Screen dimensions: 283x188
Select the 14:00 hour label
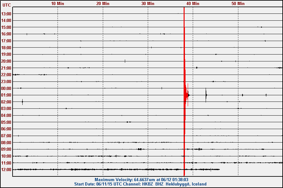[6, 20]
